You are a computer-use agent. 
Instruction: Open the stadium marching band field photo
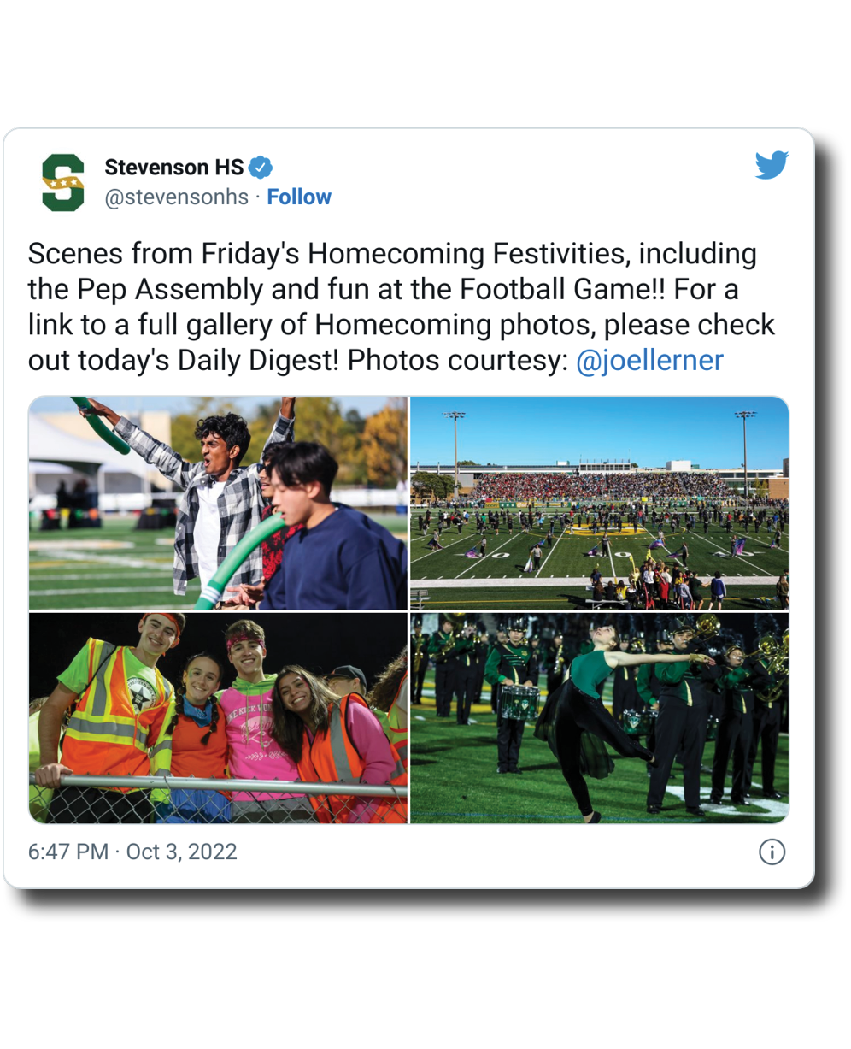(x=599, y=503)
